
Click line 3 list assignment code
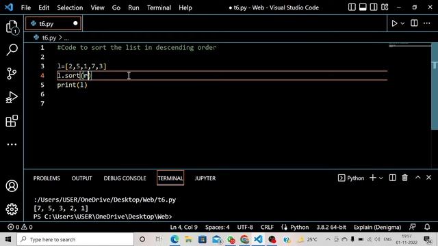[x=82, y=66]
